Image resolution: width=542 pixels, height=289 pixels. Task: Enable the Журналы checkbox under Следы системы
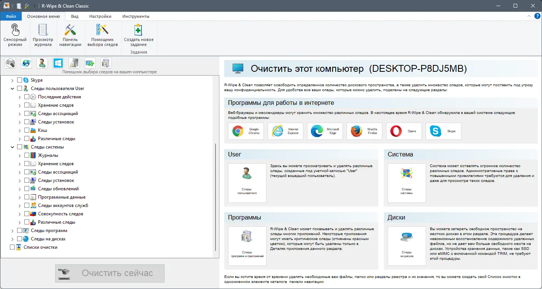click(x=27, y=155)
